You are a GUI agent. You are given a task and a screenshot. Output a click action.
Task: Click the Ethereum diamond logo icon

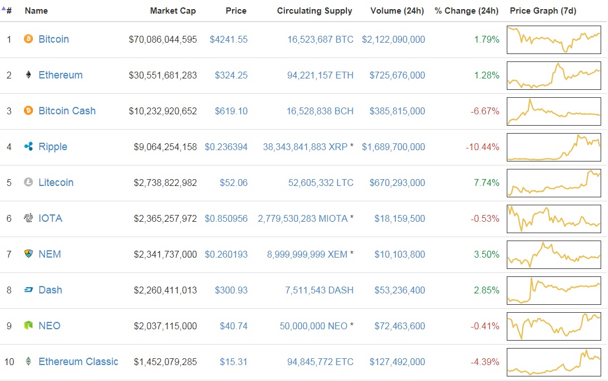pyautogui.click(x=28, y=74)
